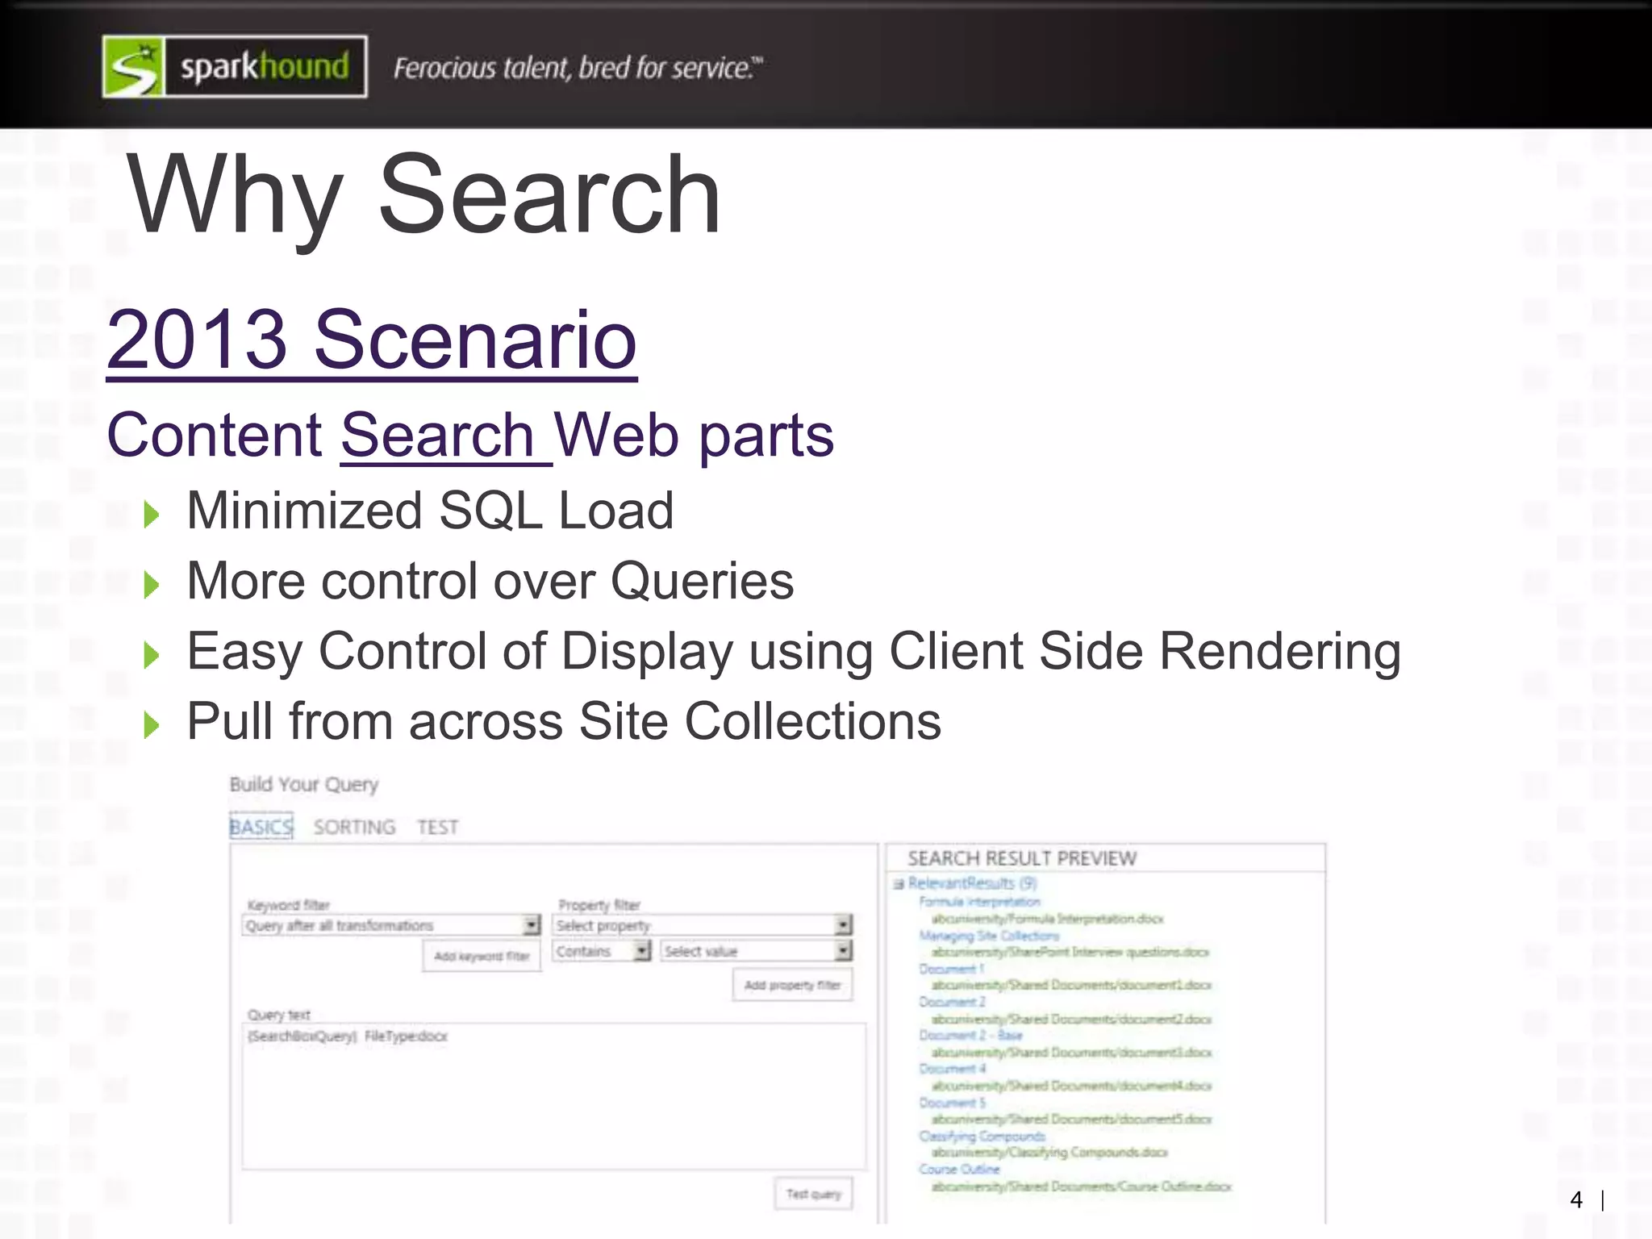Click the Ferocious talent tagline

(x=578, y=68)
